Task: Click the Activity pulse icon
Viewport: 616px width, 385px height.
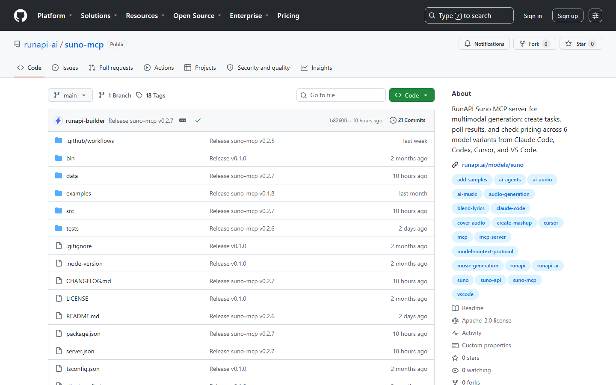Action: point(455,333)
